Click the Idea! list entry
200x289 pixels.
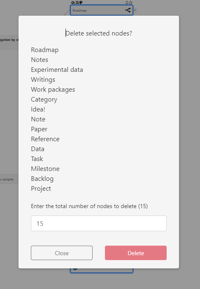38,109
